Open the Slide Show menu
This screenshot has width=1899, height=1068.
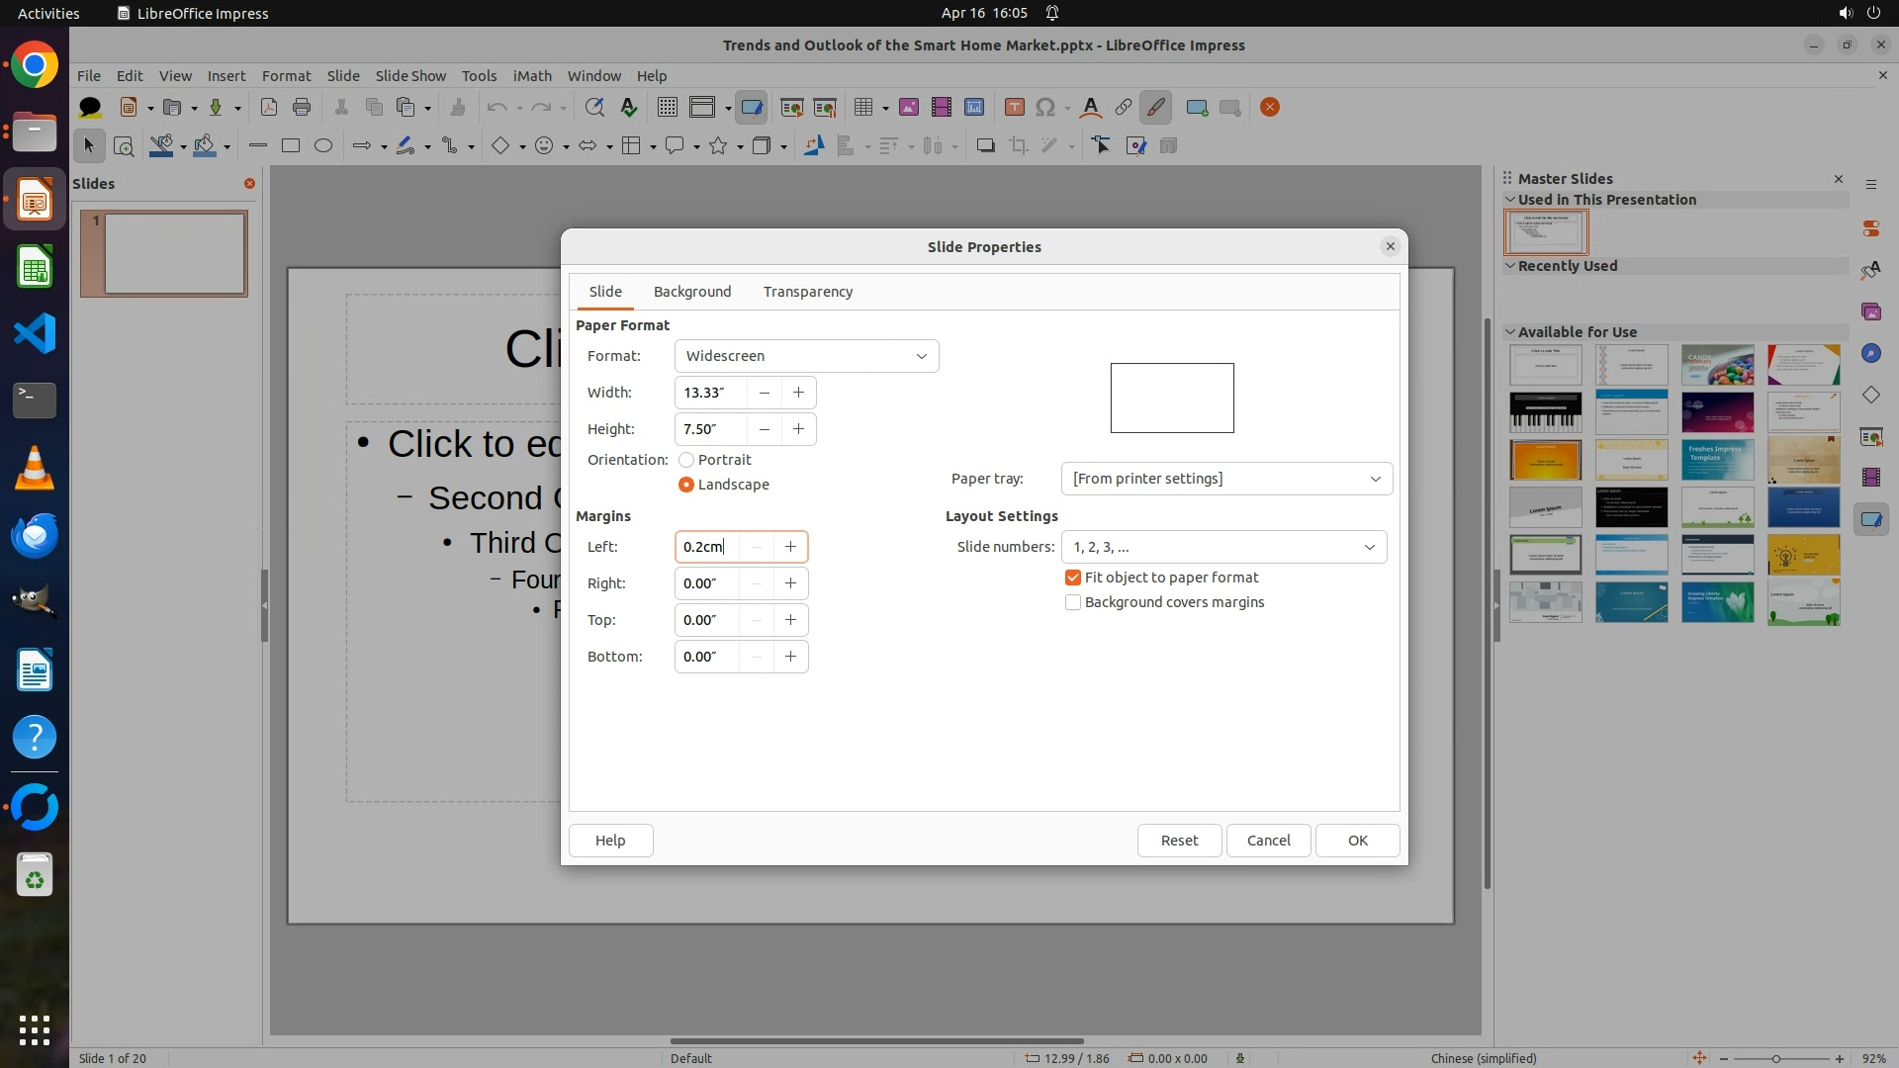(410, 76)
